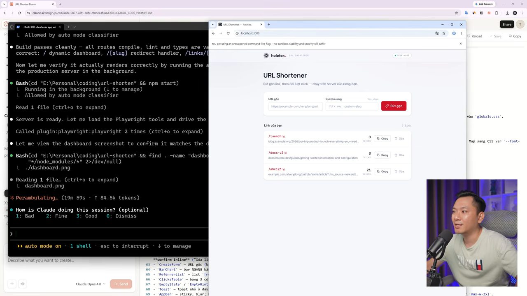Copy the /docs-v2 short link
This screenshot has width=527, height=296.
point(382,155)
